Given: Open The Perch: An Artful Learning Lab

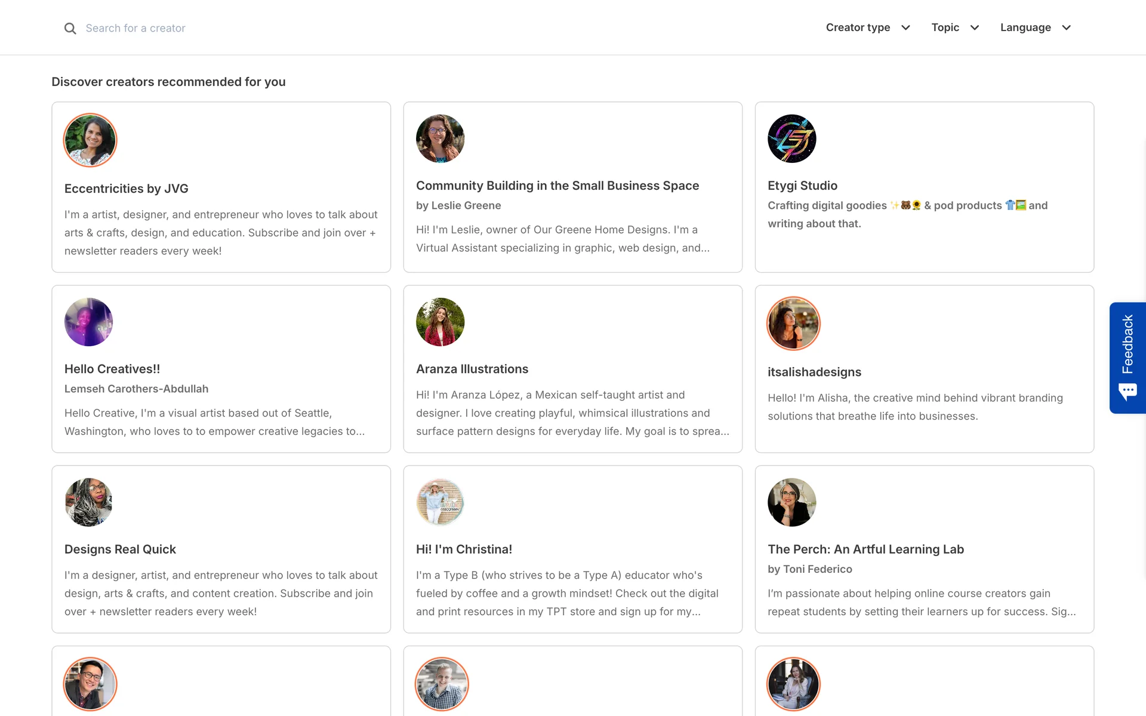Looking at the screenshot, I should [x=865, y=549].
